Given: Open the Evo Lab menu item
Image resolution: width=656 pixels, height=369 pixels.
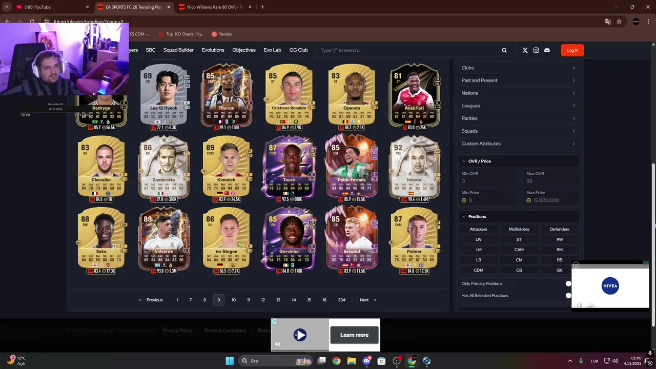Looking at the screenshot, I should (x=273, y=50).
